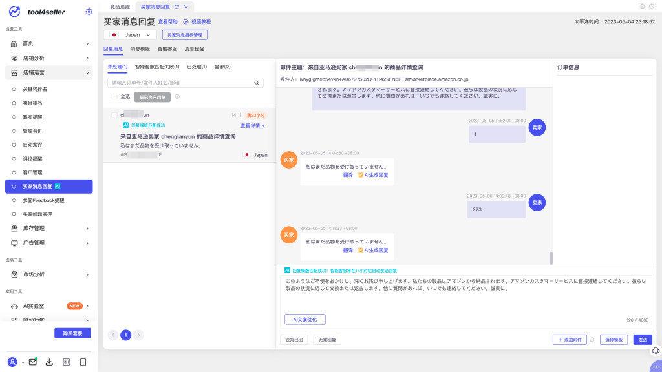Expand the 广告管理 menu arrow
Screen dimensions: 662x372
tap(87, 243)
